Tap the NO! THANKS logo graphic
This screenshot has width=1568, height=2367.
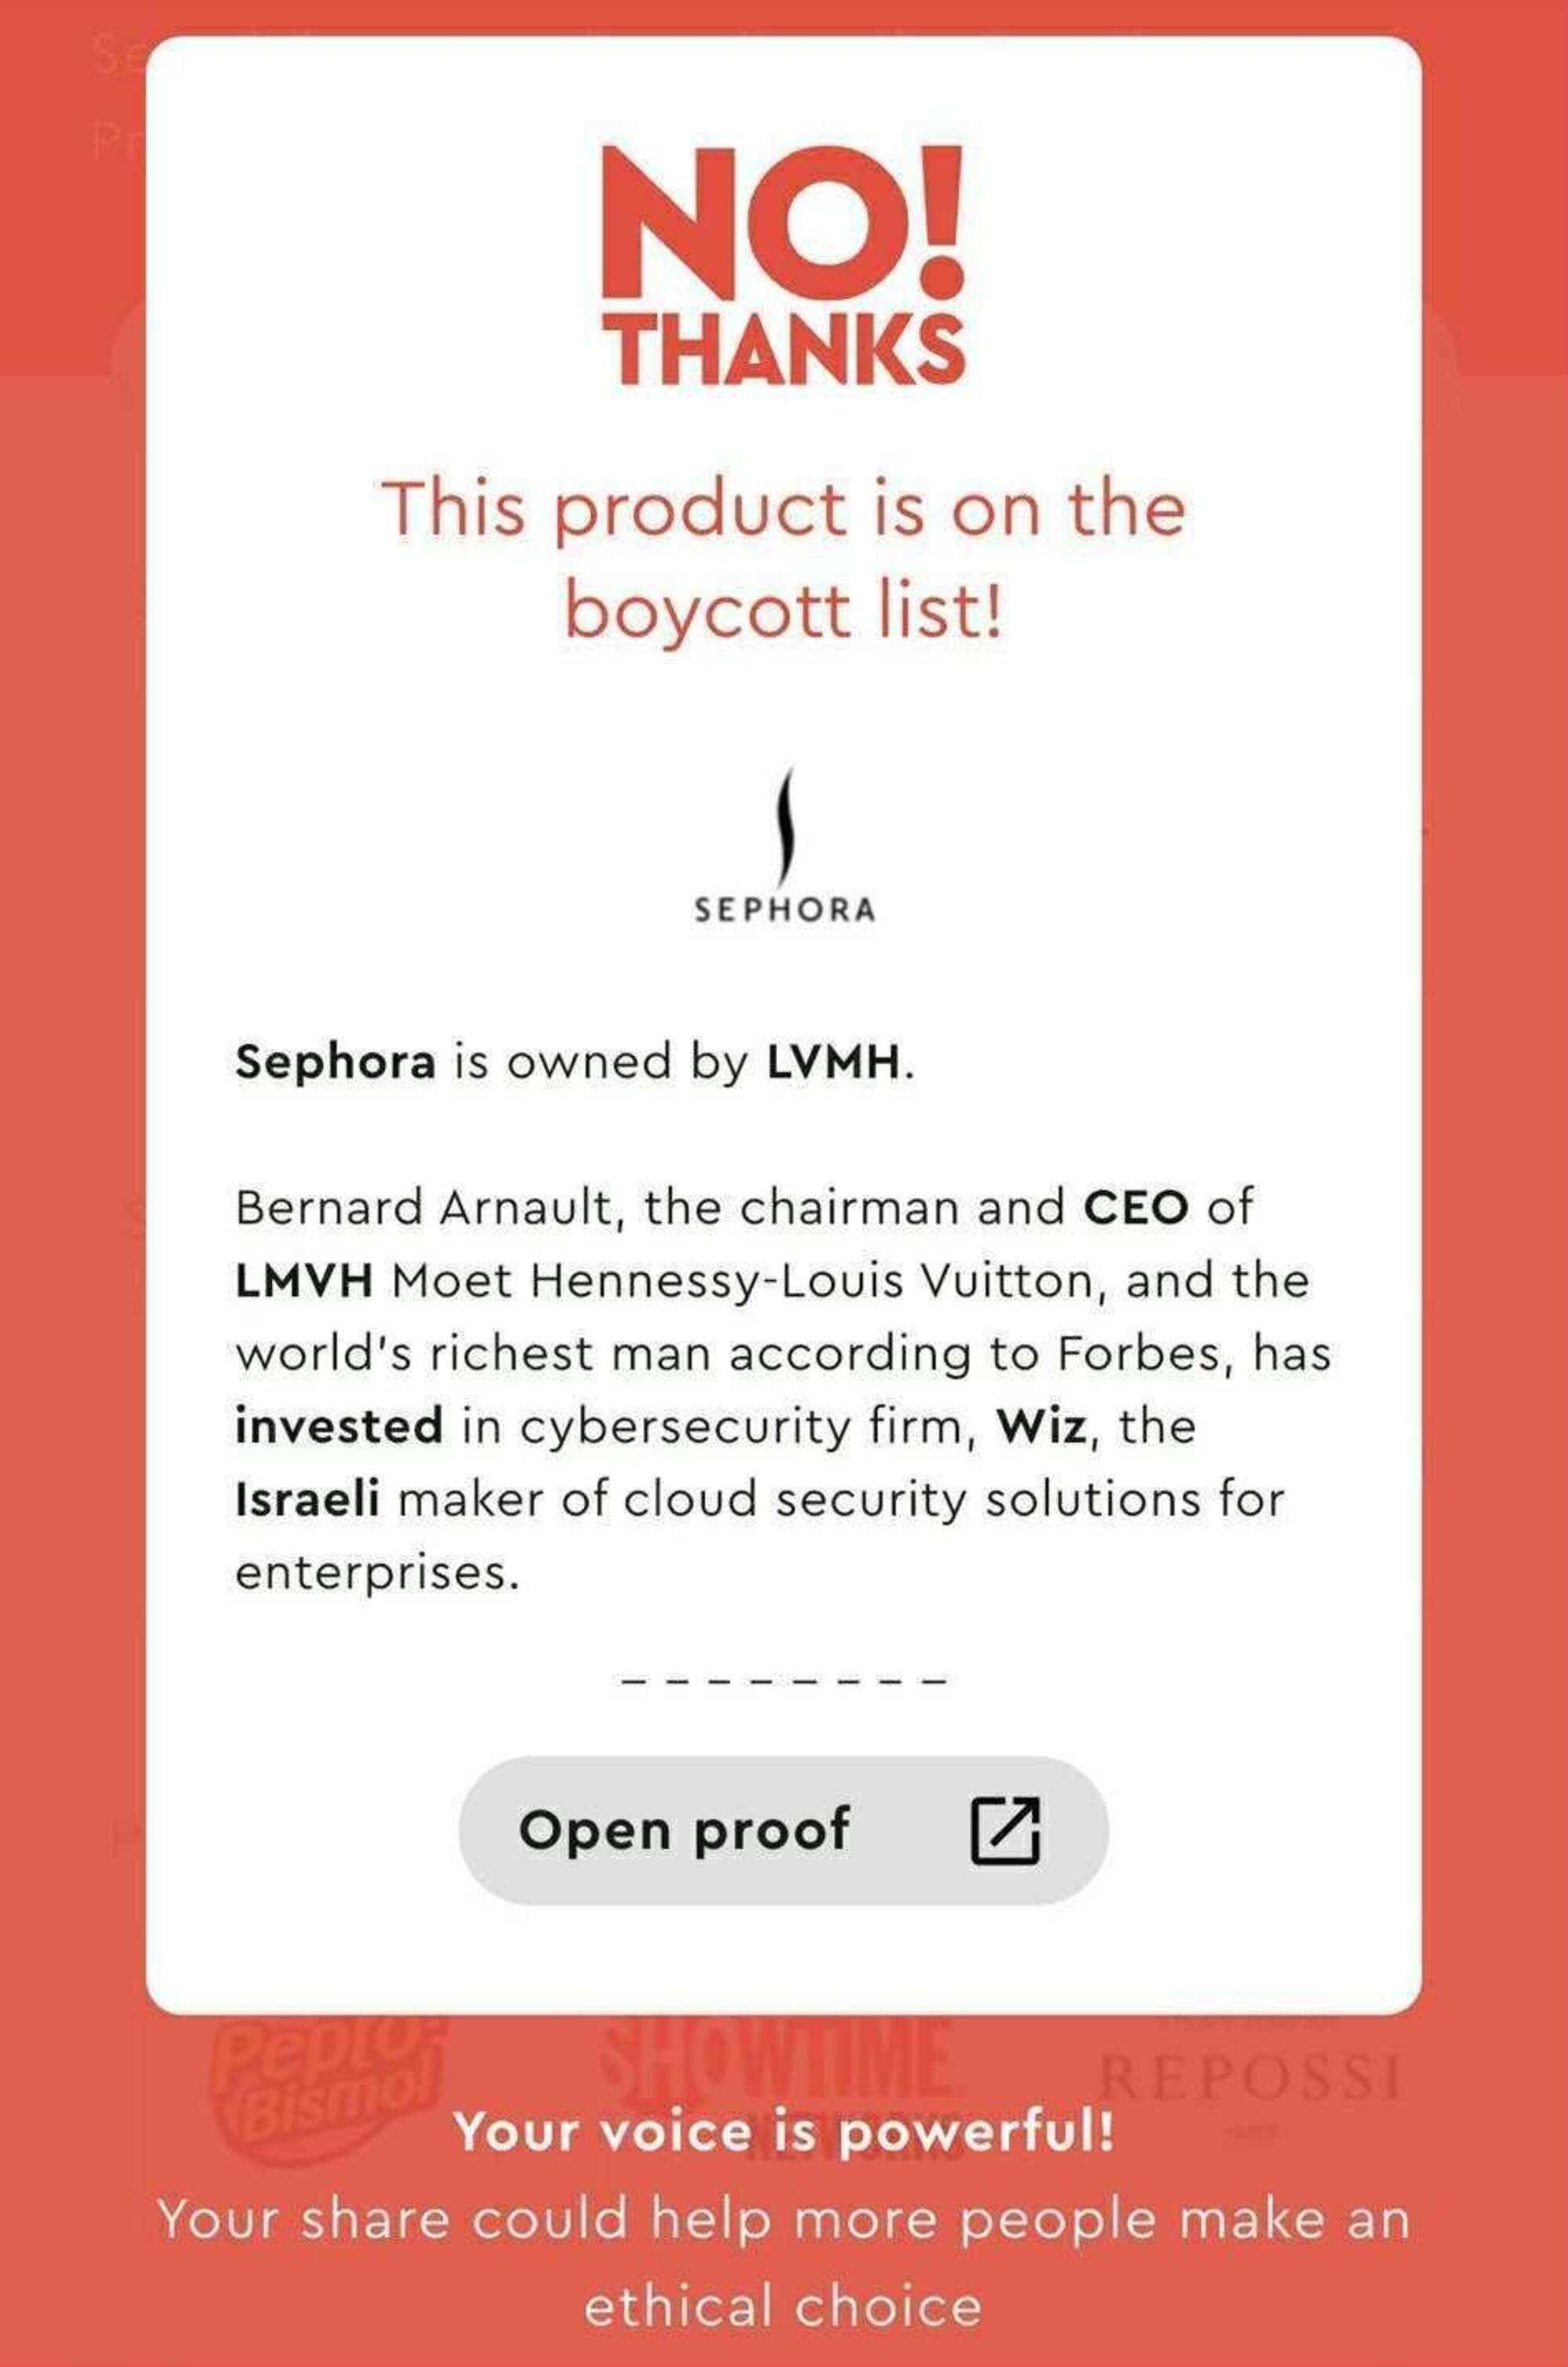785,264
